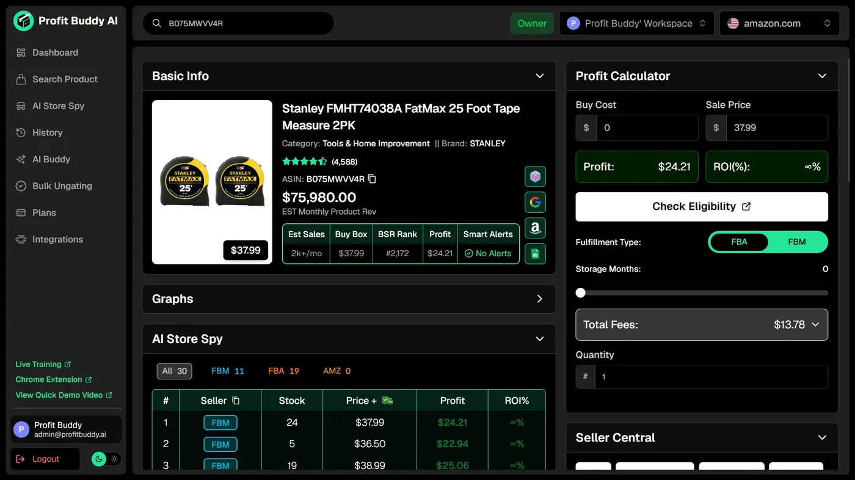Click the Integrations puzzle icon
This screenshot has width=855, height=480.
[21, 240]
